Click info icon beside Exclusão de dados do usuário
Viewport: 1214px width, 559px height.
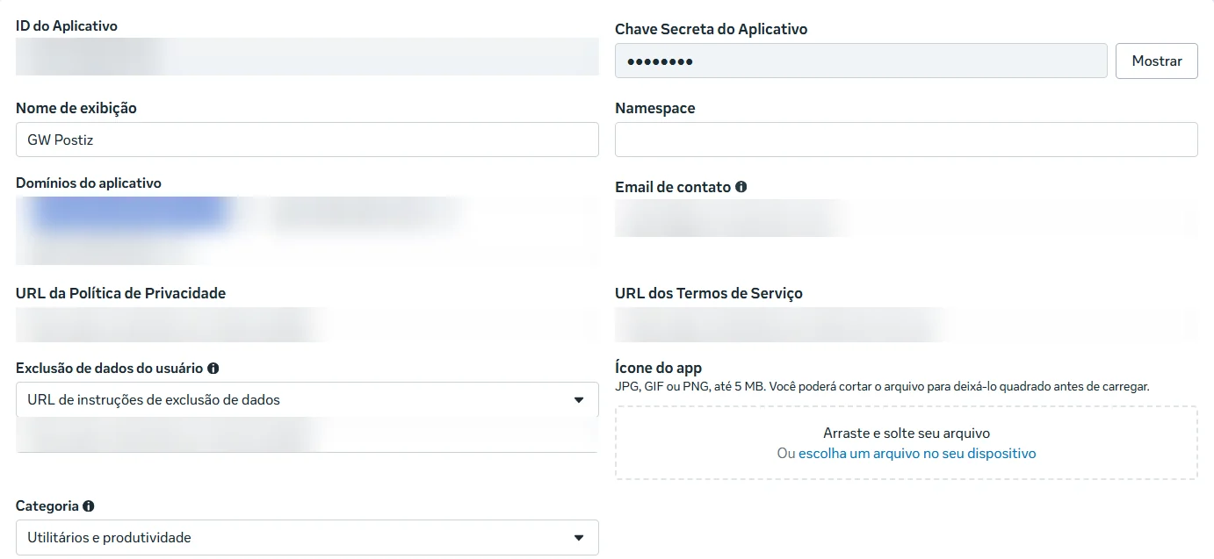pos(213,369)
